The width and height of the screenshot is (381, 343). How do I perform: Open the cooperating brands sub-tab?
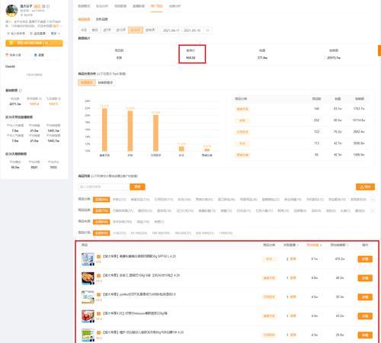click(101, 19)
